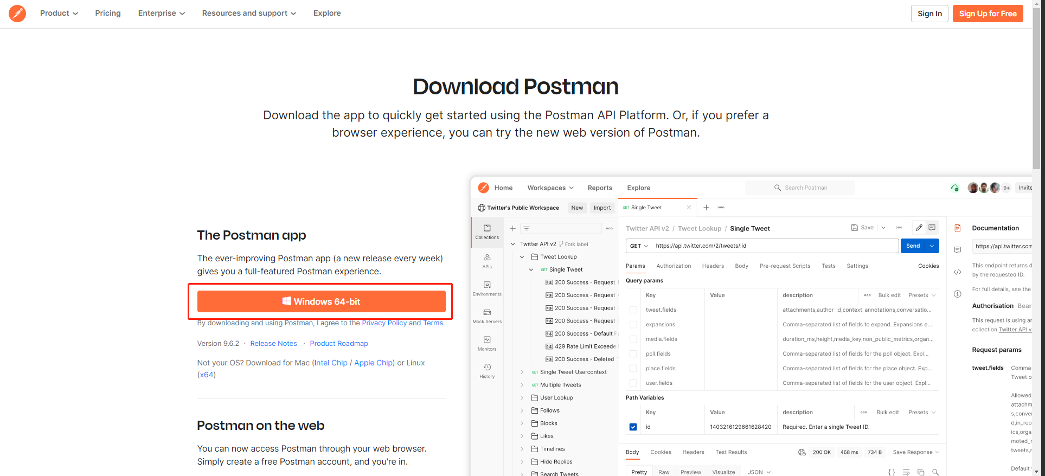Viewport: 1045px width, 476px height.
Task: Enable the media.fields query param checkbox
Action: [x=633, y=339]
